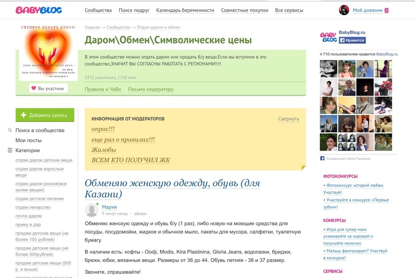Click BabyBlog.ru link in likes count text
Viewport: 415px width, 278px height.
pyautogui.click(x=386, y=54)
